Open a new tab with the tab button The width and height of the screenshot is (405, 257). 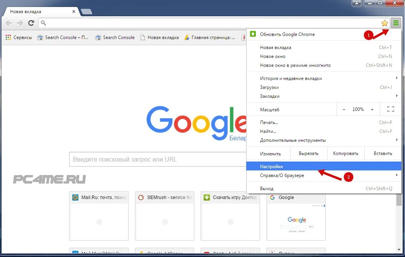[86, 12]
